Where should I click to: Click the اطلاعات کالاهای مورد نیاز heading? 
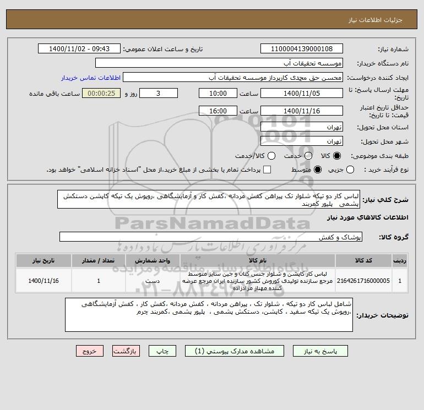pyautogui.click(x=367, y=217)
